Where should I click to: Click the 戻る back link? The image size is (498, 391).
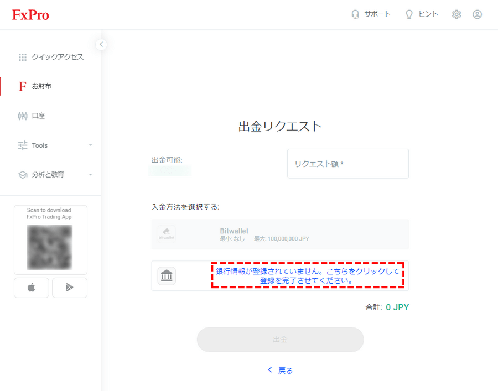coord(285,371)
